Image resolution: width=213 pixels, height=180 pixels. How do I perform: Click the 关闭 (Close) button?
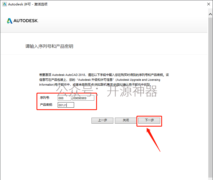pos(126,120)
